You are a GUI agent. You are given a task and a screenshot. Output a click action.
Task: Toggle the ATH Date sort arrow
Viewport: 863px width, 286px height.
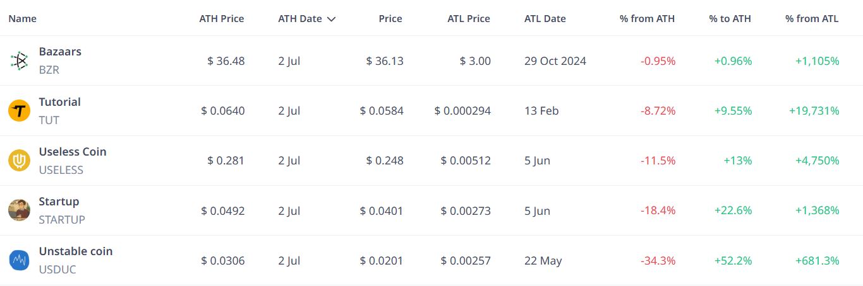tap(331, 19)
